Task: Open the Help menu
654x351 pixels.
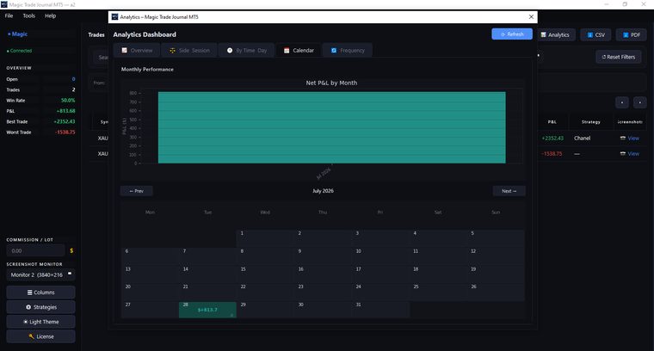Action: 51,15
